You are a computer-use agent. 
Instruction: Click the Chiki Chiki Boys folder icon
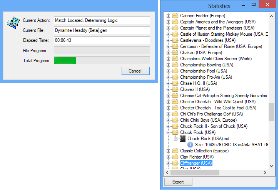[175, 120]
